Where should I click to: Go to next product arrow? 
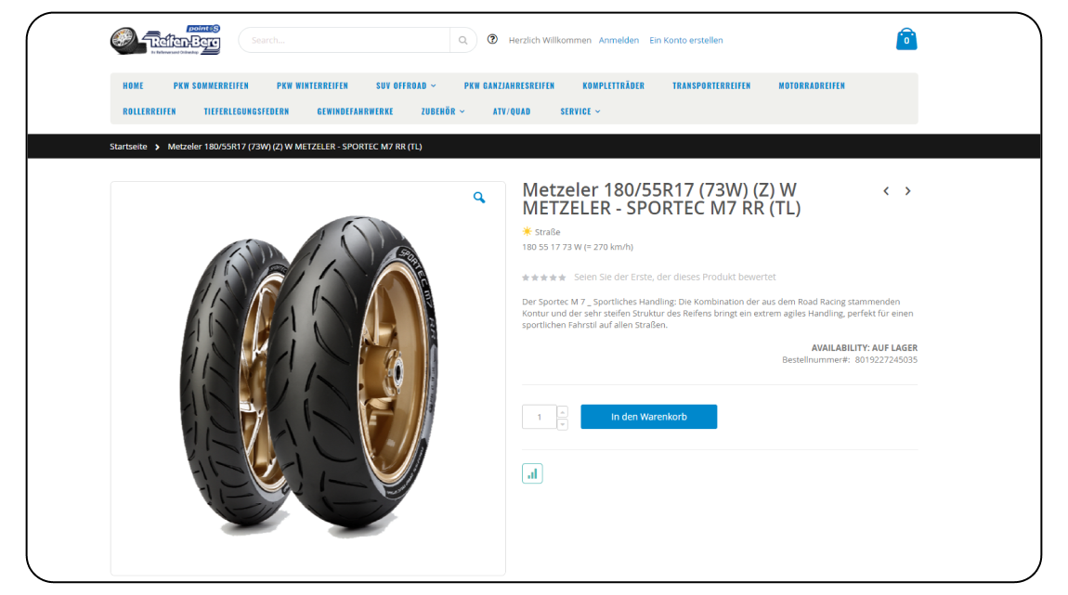(x=908, y=191)
